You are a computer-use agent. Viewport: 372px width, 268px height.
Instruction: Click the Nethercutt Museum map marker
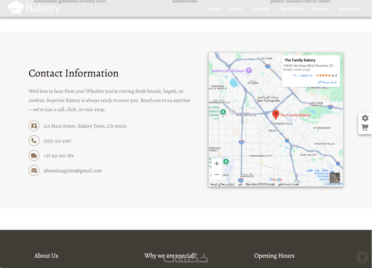point(249,71)
